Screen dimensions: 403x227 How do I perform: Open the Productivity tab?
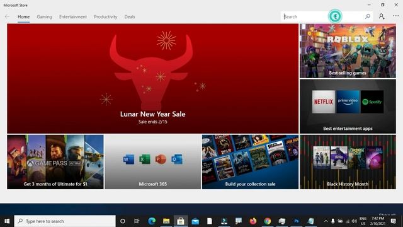point(106,17)
